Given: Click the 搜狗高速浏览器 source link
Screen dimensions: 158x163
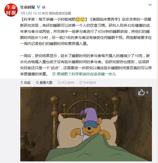Looking at the screenshot, I should coord(60,13).
